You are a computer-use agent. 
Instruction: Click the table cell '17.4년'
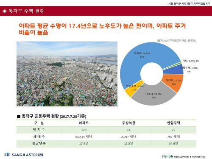84,143
